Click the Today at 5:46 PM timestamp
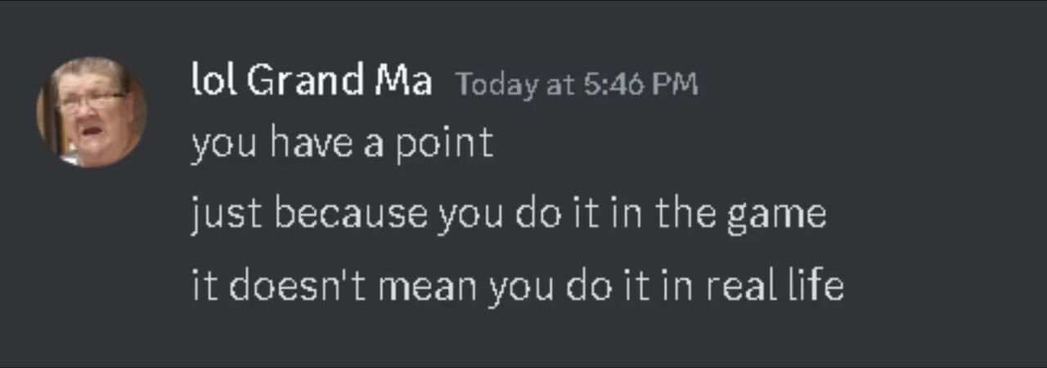 pyautogui.click(x=577, y=84)
